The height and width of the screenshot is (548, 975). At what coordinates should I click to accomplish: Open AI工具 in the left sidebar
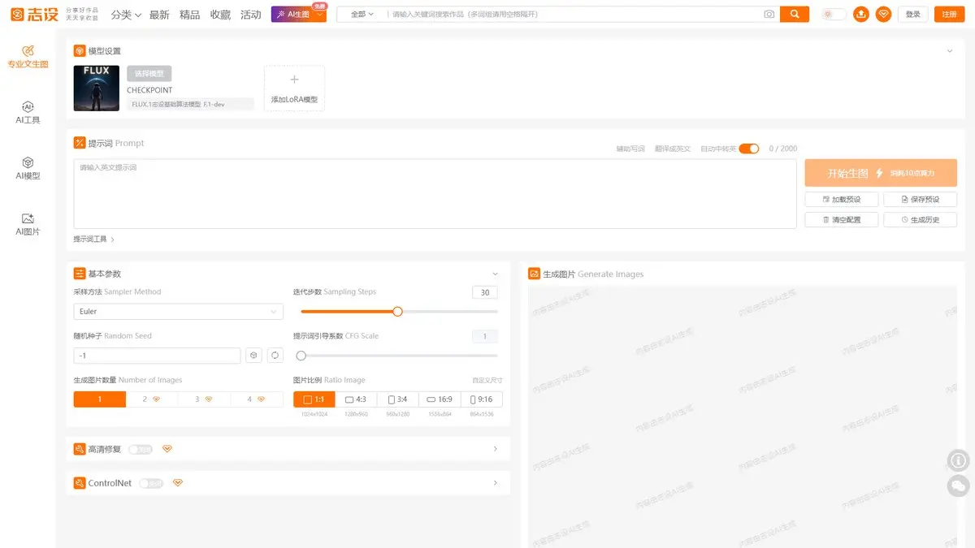pyautogui.click(x=28, y=113)
